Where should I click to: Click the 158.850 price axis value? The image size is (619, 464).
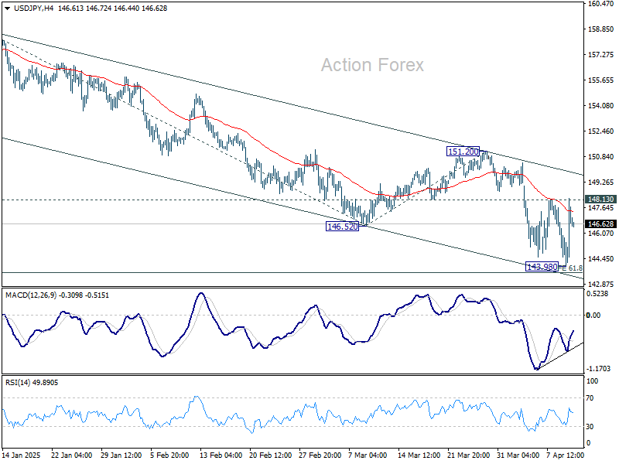pos(601,29)
